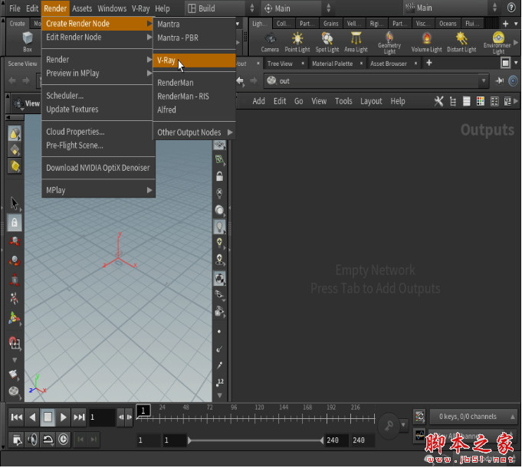Create a Box from the shelf
The height and width of the screenshot is (468, 522).
click(28, 42)
